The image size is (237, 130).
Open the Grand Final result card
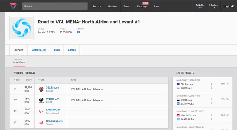point(202,84)
